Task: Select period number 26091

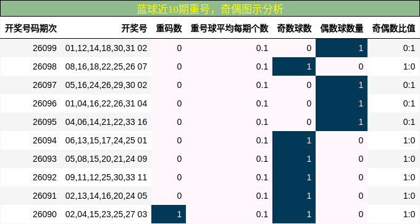Action: pyautogui.click(x=44, y=196)
